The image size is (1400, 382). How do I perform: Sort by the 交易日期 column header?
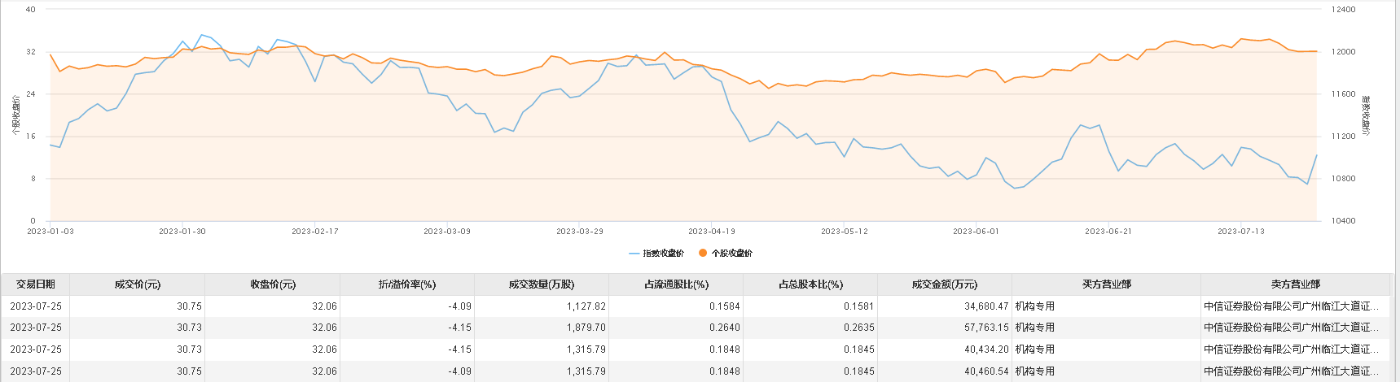pos(36,284)
